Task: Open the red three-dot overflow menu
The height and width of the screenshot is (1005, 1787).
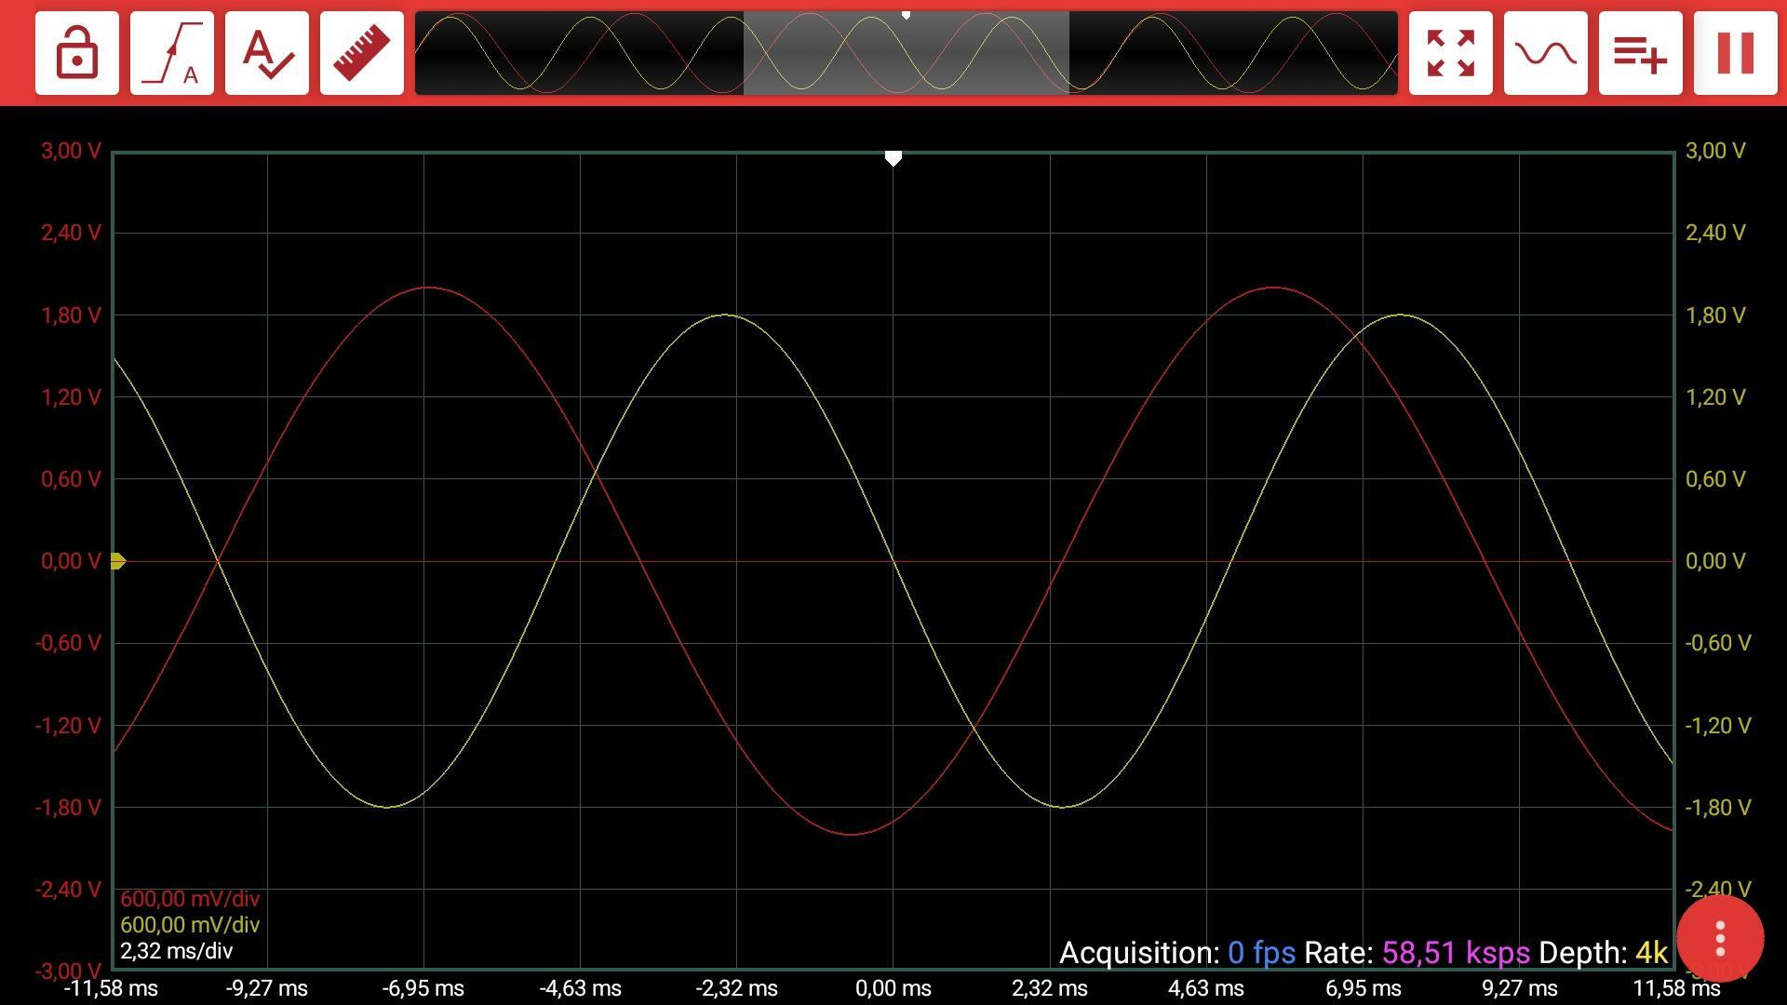Action: click(1720, 939)
